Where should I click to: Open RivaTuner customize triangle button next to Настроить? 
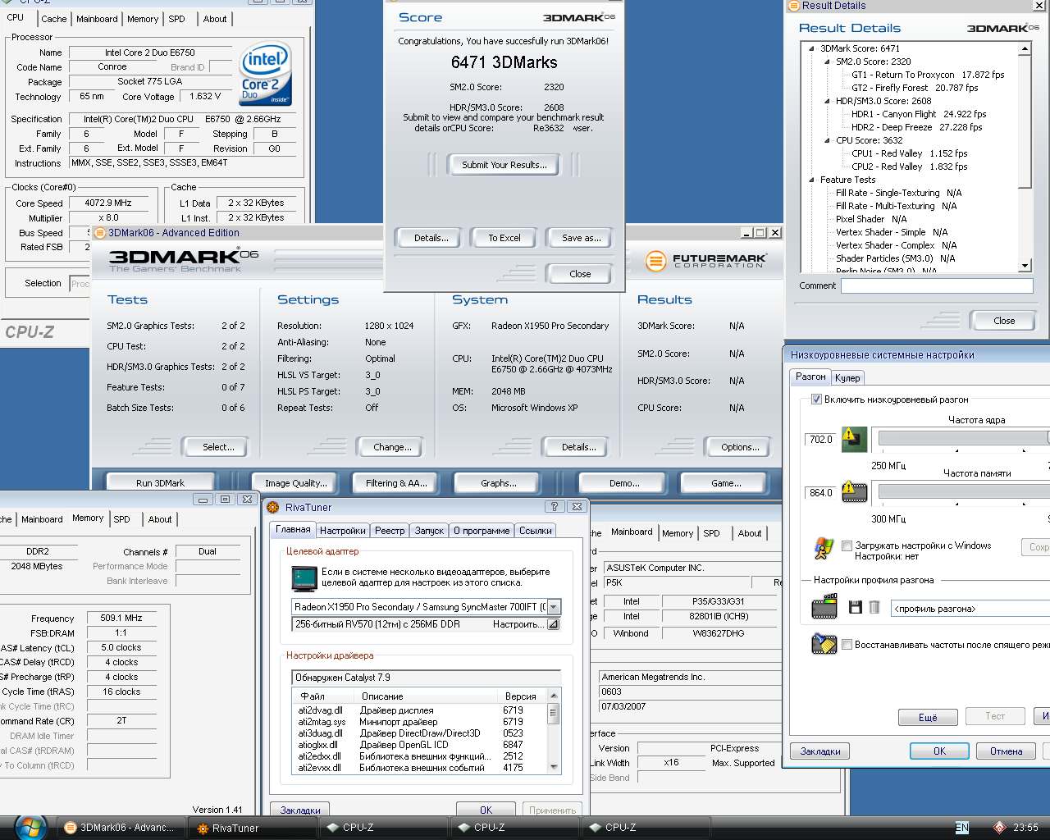554,624
